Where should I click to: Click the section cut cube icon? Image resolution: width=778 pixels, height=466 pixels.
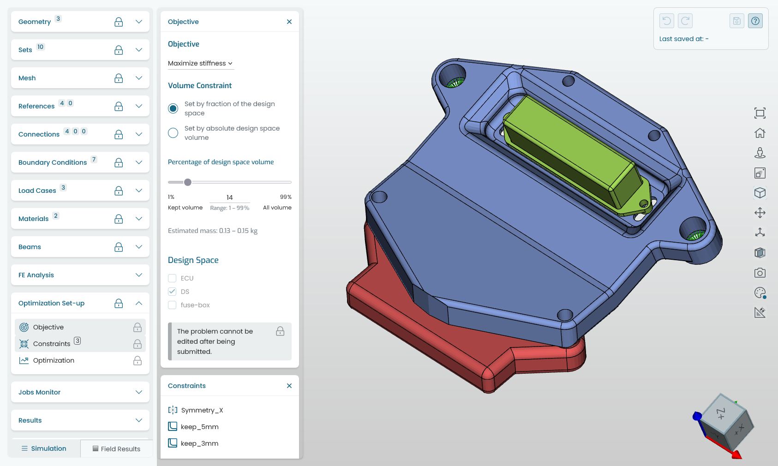click(x=760, y=253)
